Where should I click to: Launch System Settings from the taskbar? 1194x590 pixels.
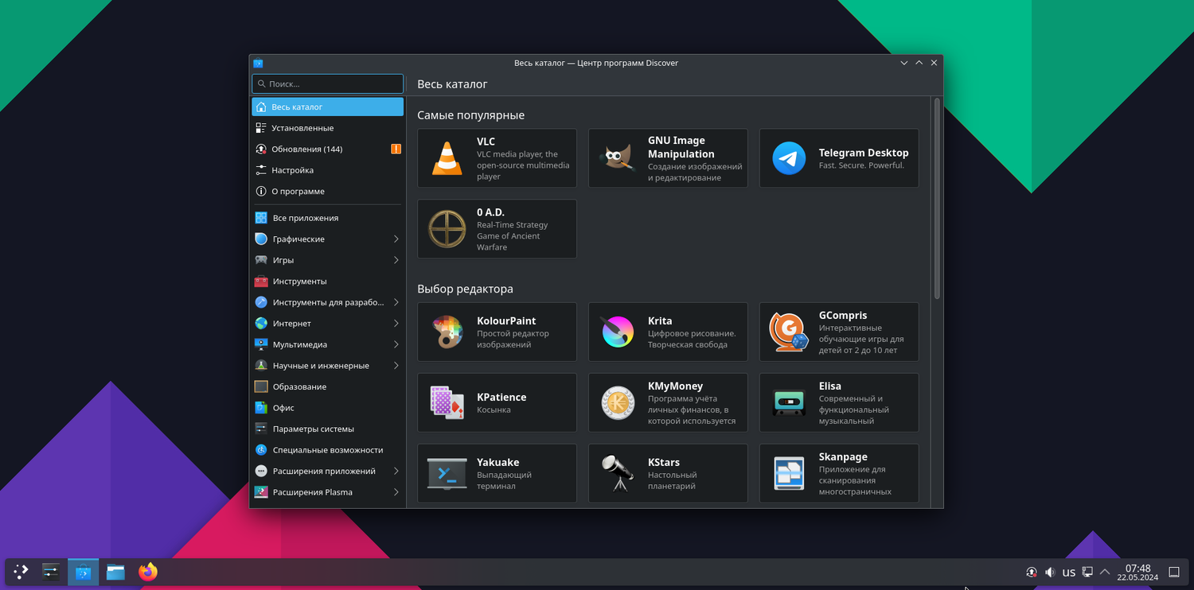[52, 572]
